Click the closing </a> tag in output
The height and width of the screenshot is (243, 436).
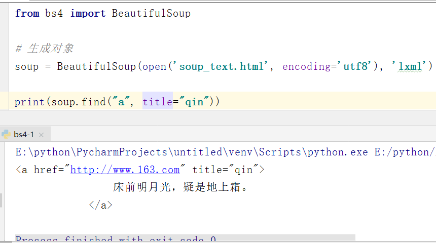click(101, 205)
